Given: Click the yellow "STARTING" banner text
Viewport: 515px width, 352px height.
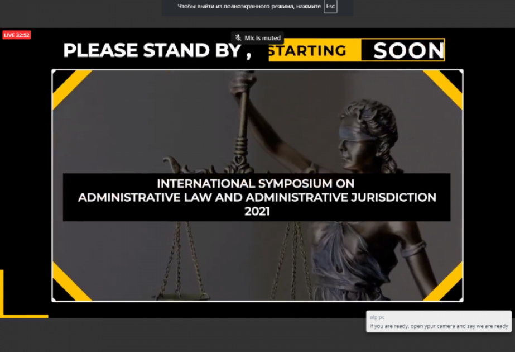Looking at the screenshot, I should 307,51.
